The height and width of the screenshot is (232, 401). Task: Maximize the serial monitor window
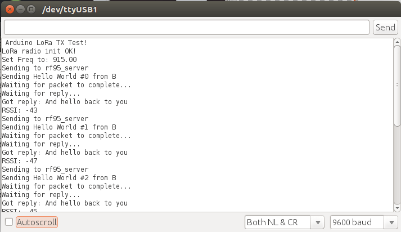tap(31, 10)
